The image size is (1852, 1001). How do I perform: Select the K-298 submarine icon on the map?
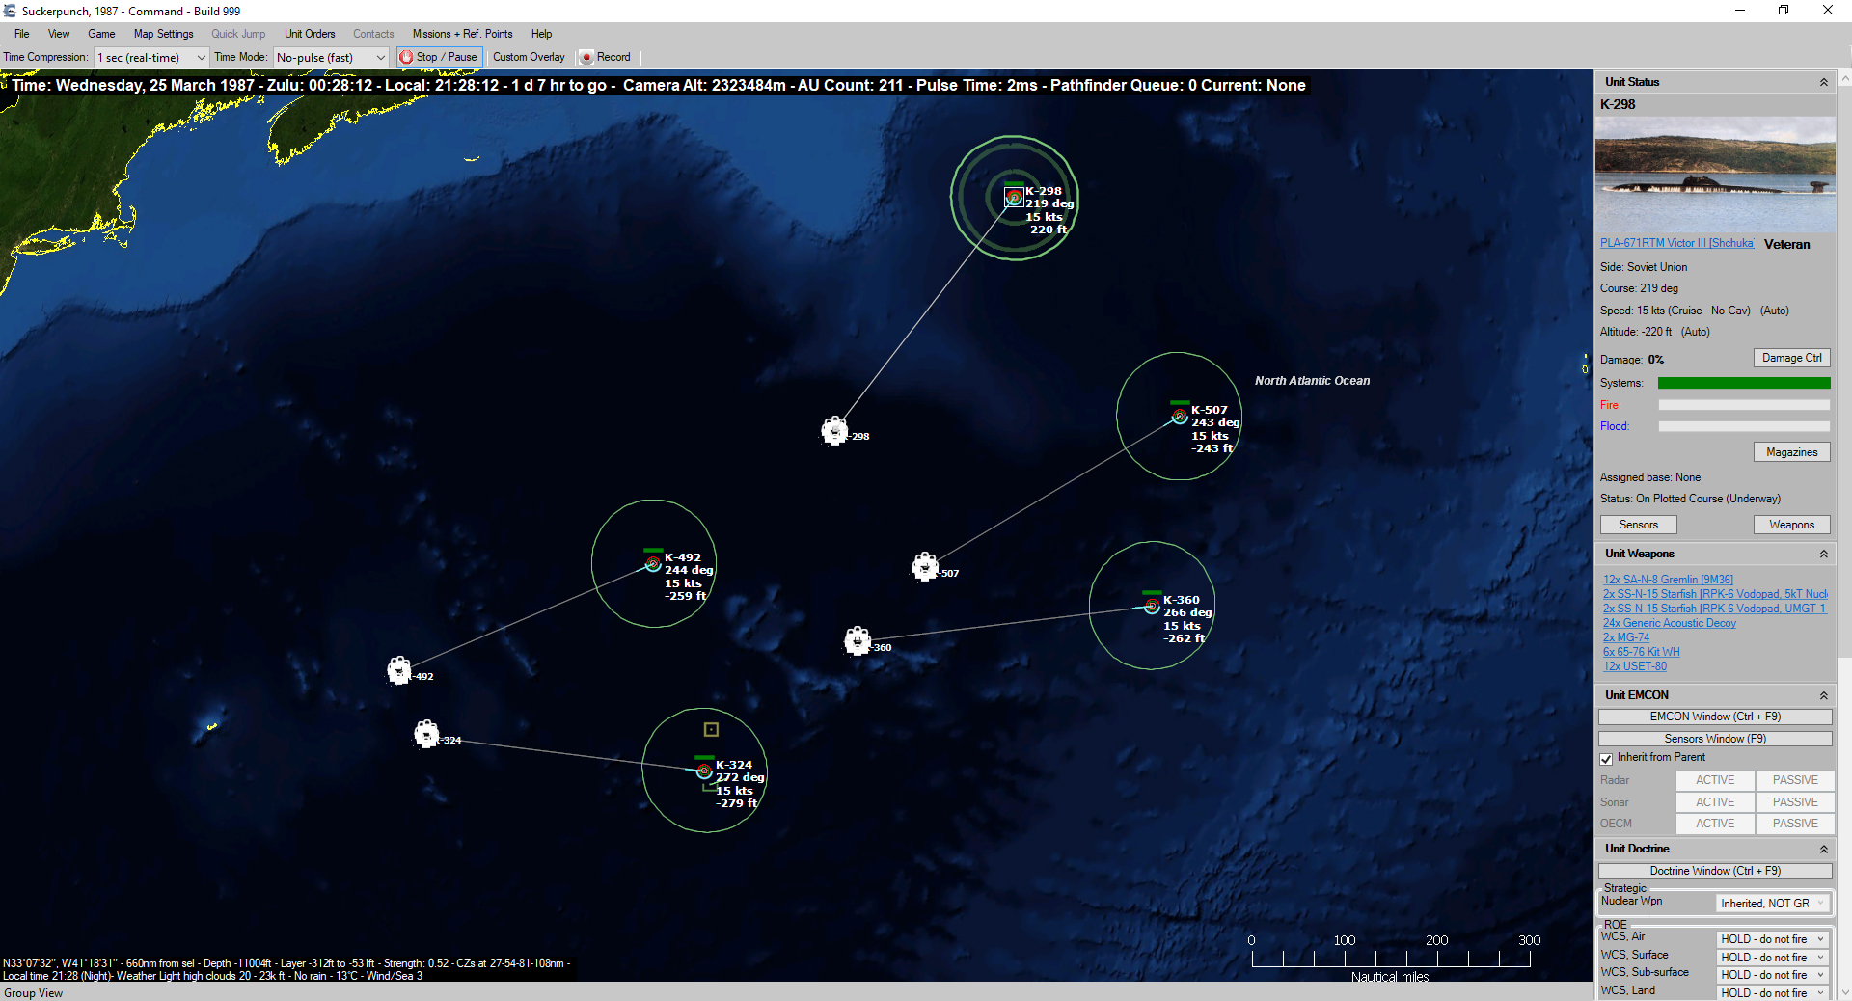coord(1013,198)
